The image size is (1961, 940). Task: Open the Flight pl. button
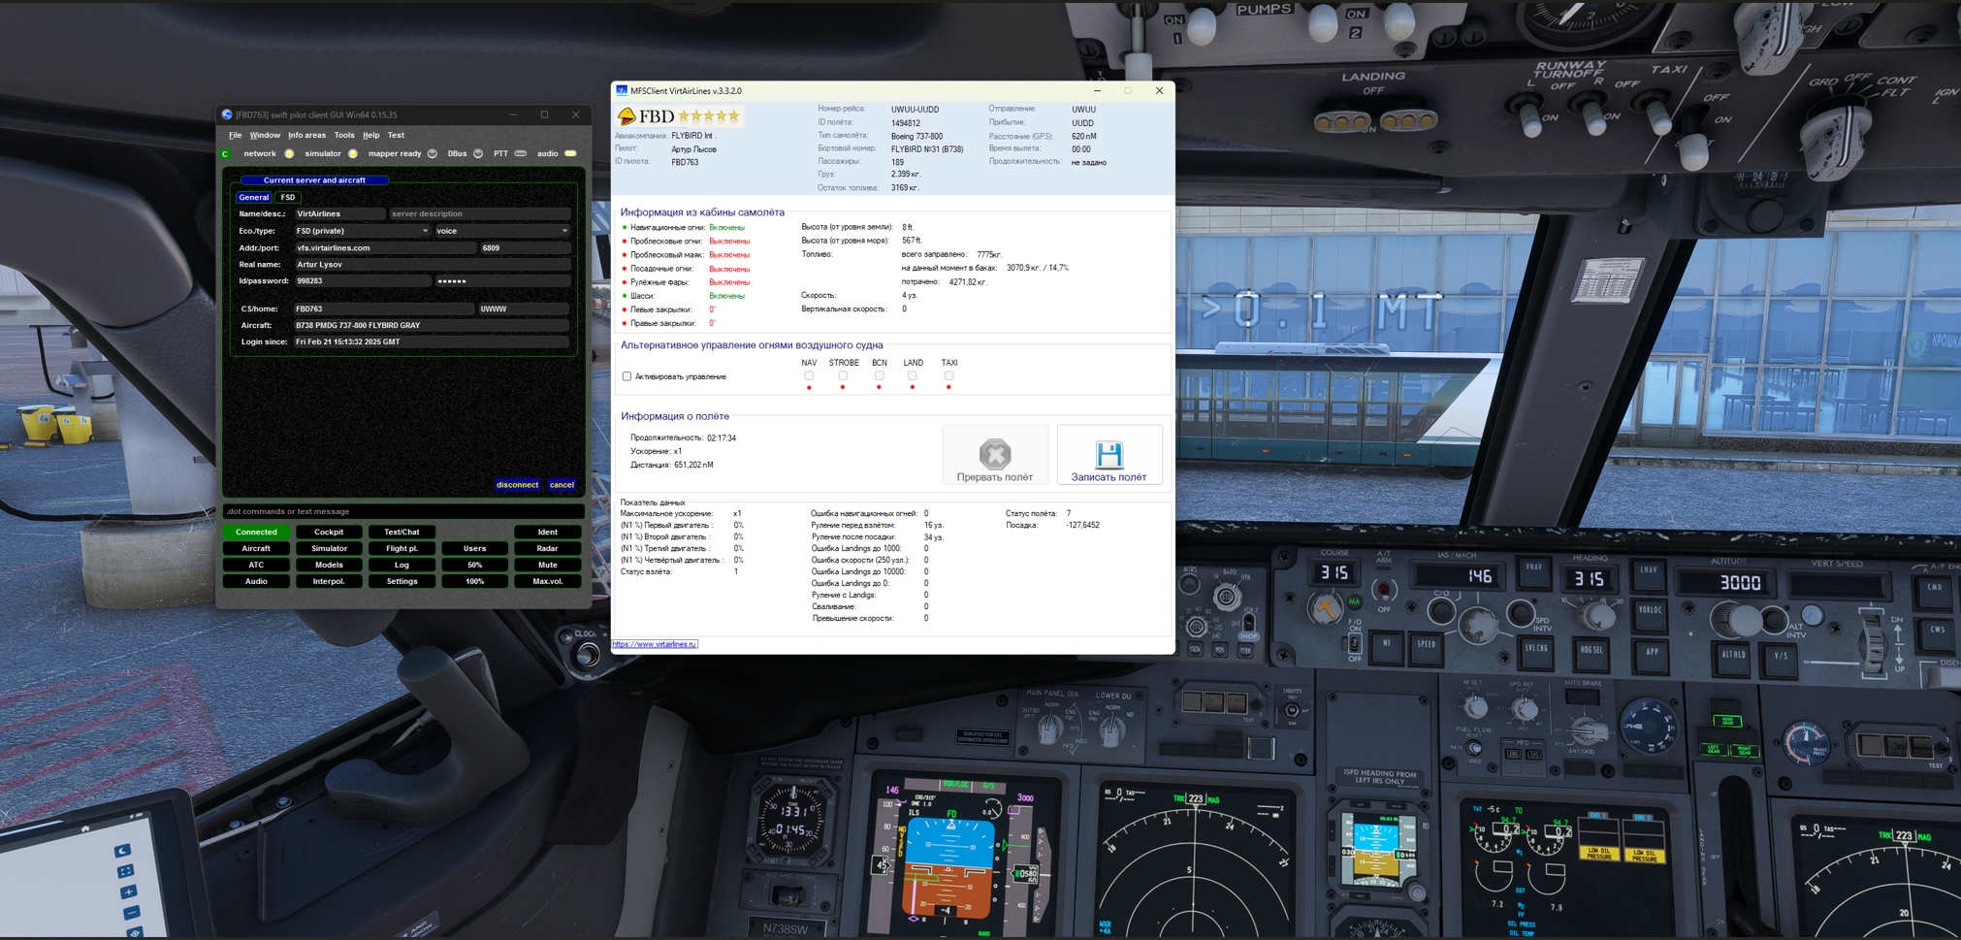(x=402, y=548)
